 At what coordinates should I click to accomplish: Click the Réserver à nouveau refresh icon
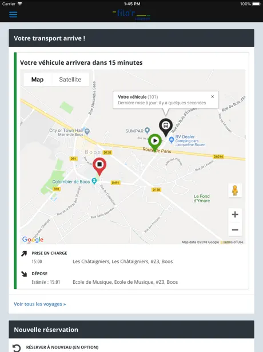point(17,348)
